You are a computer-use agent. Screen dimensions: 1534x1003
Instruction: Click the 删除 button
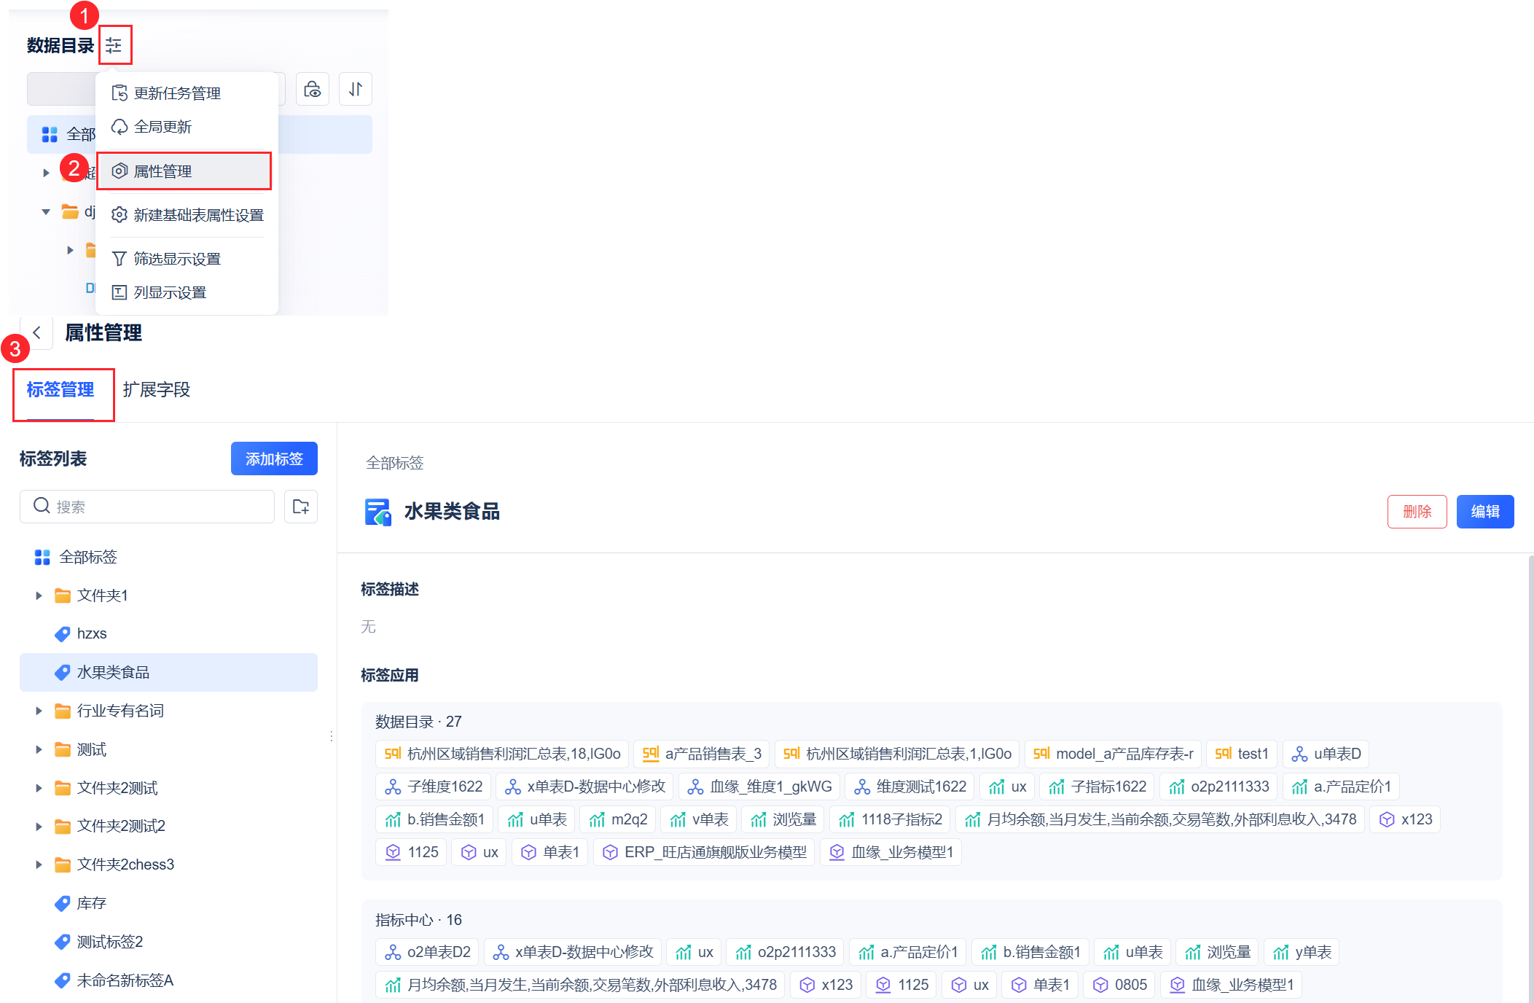(x=1417, y=511)
